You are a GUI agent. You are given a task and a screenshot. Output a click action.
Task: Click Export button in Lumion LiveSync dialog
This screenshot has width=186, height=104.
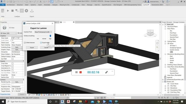(x=32, y=48)
